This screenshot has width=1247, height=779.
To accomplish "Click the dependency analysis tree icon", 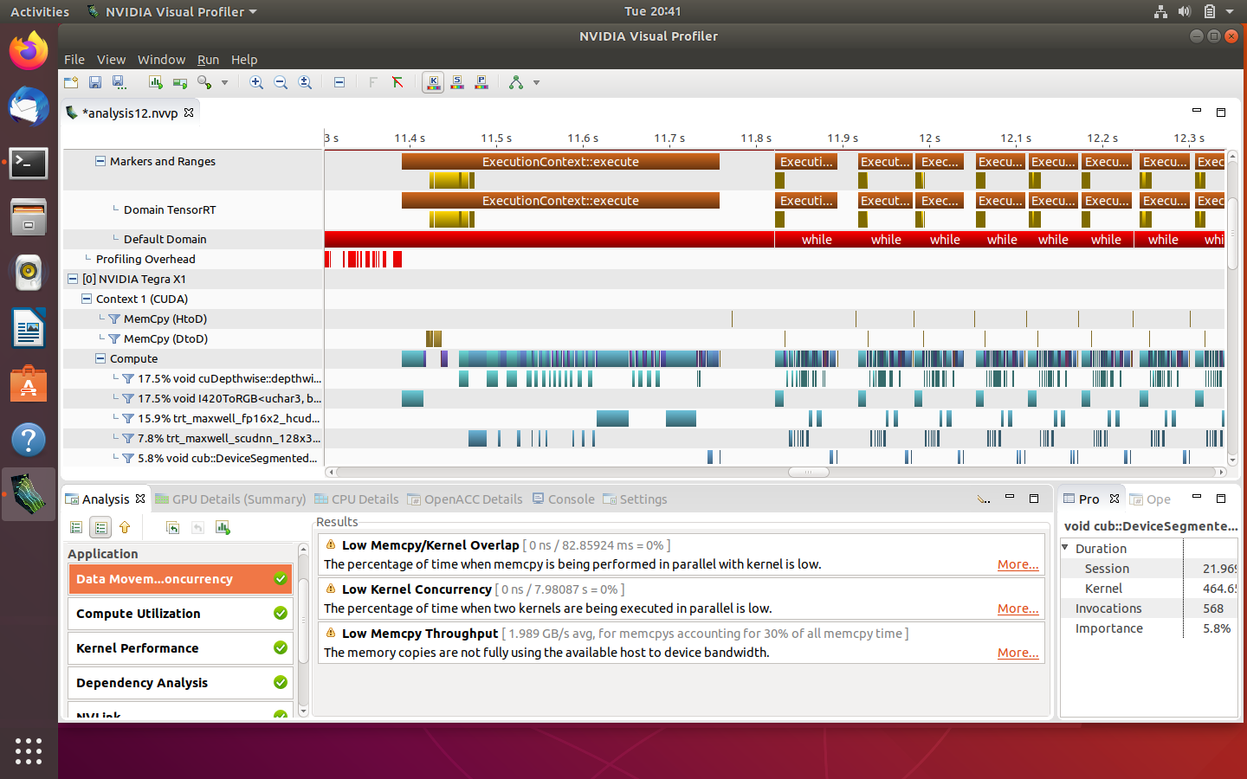I will (x=516, y=82).
